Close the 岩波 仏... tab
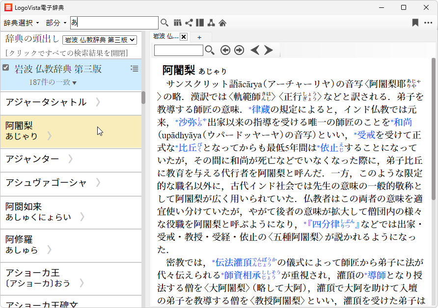438x308 pixels. pos(184,37)
